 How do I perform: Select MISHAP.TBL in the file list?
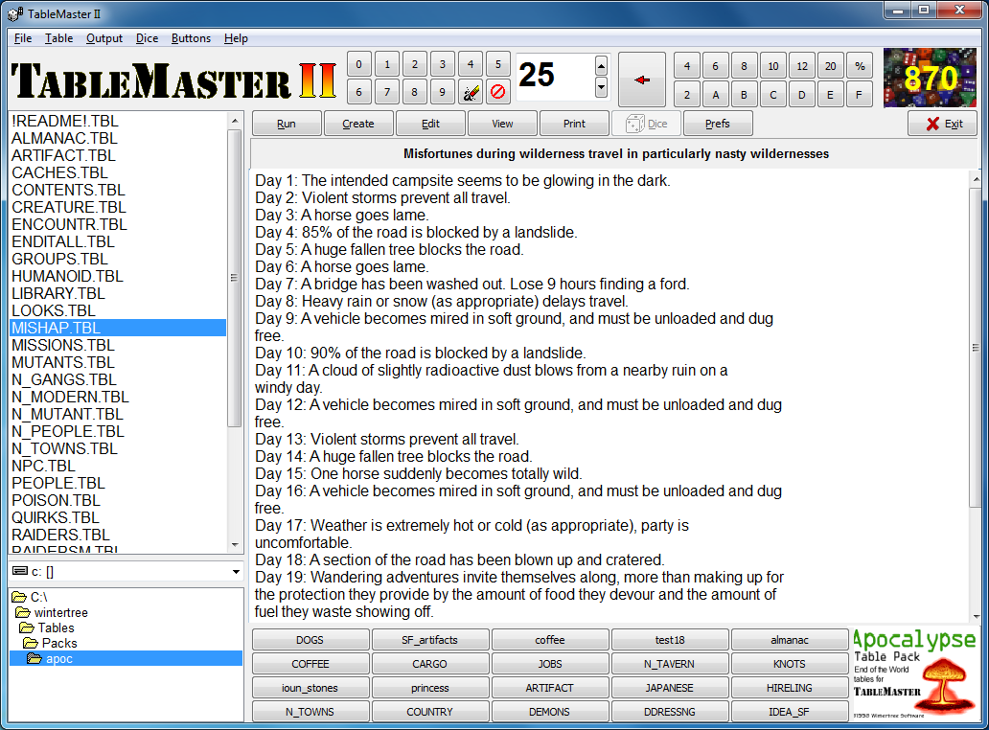pos(118,328)
